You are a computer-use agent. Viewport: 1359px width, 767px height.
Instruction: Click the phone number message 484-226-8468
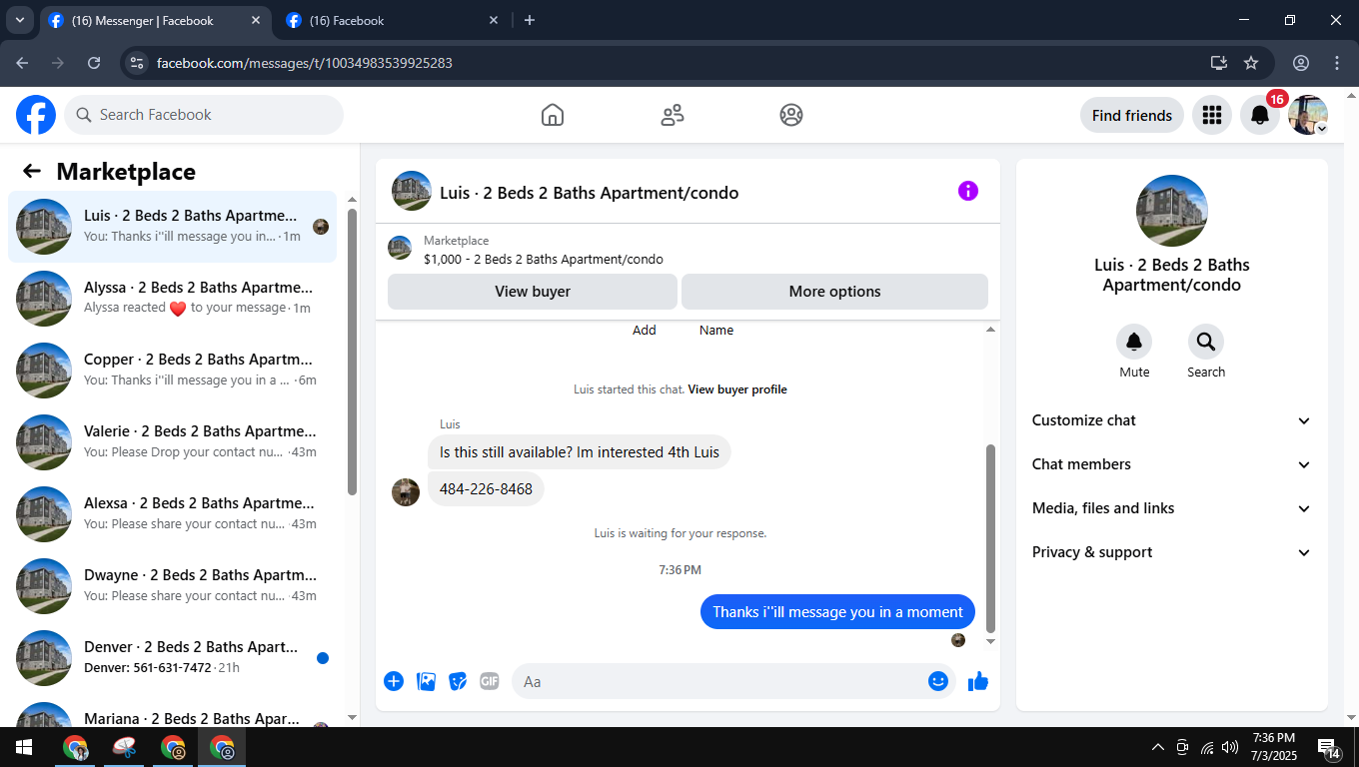point(486,489)
